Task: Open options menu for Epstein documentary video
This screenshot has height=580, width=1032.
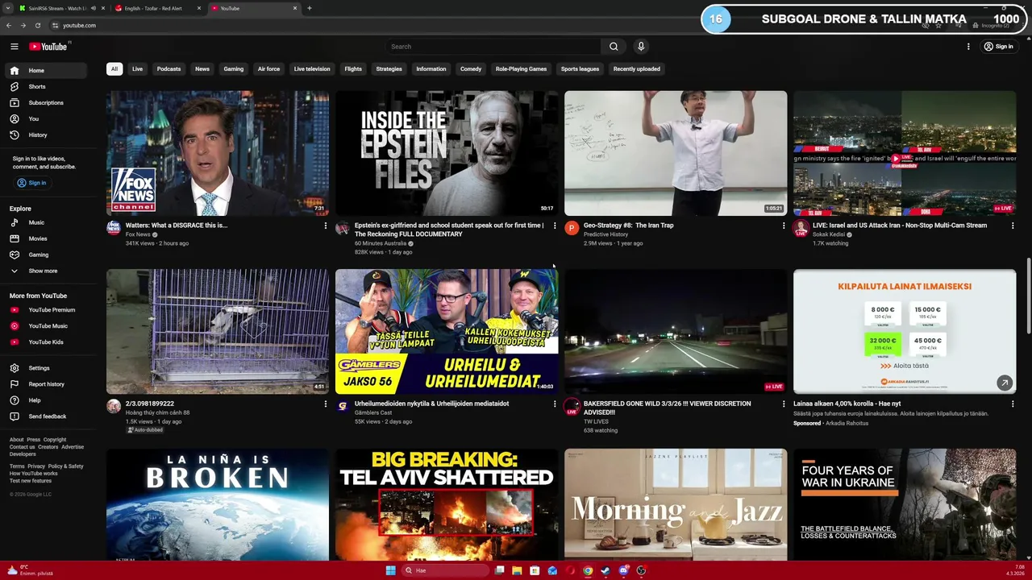Action: (555, 226)
